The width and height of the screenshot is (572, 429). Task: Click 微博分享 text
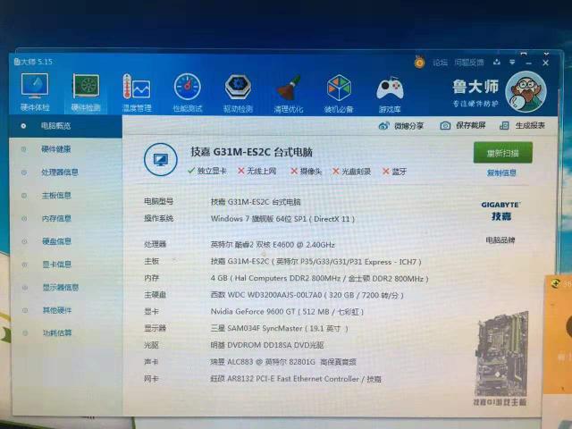click(x=408, y=126)
